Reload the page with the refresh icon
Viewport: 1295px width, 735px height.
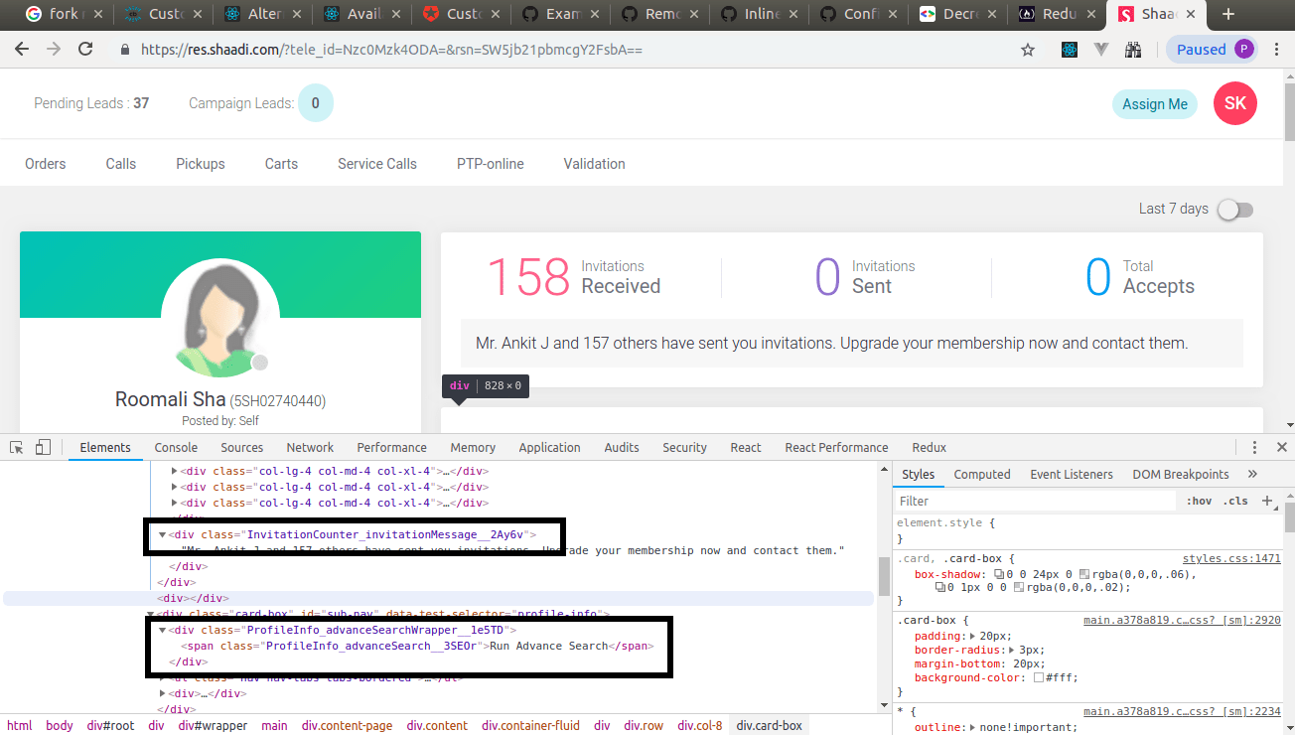point(85,49)
